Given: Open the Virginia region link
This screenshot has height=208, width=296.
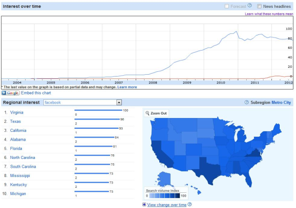Looking at the screenshot, I should click(x=17, y=113).
